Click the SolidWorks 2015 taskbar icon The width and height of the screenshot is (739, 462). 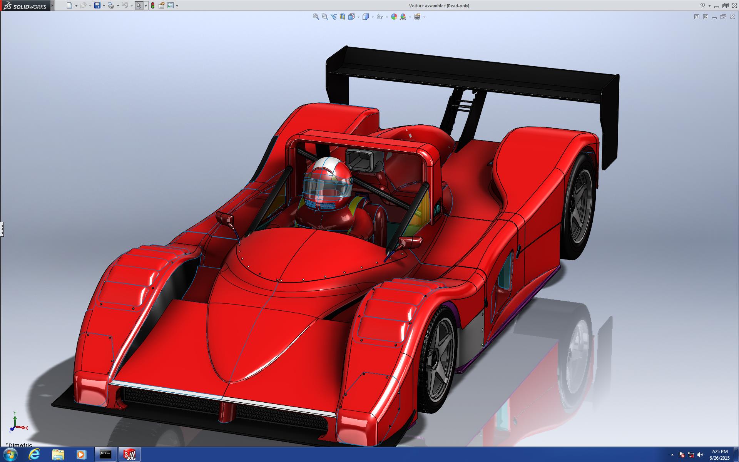(130, 454)
